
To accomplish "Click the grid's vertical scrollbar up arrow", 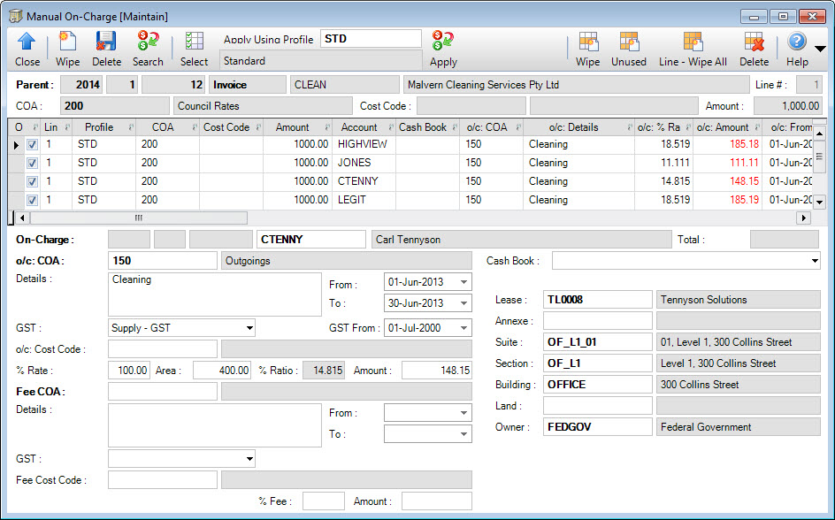I will click(820, 134).
